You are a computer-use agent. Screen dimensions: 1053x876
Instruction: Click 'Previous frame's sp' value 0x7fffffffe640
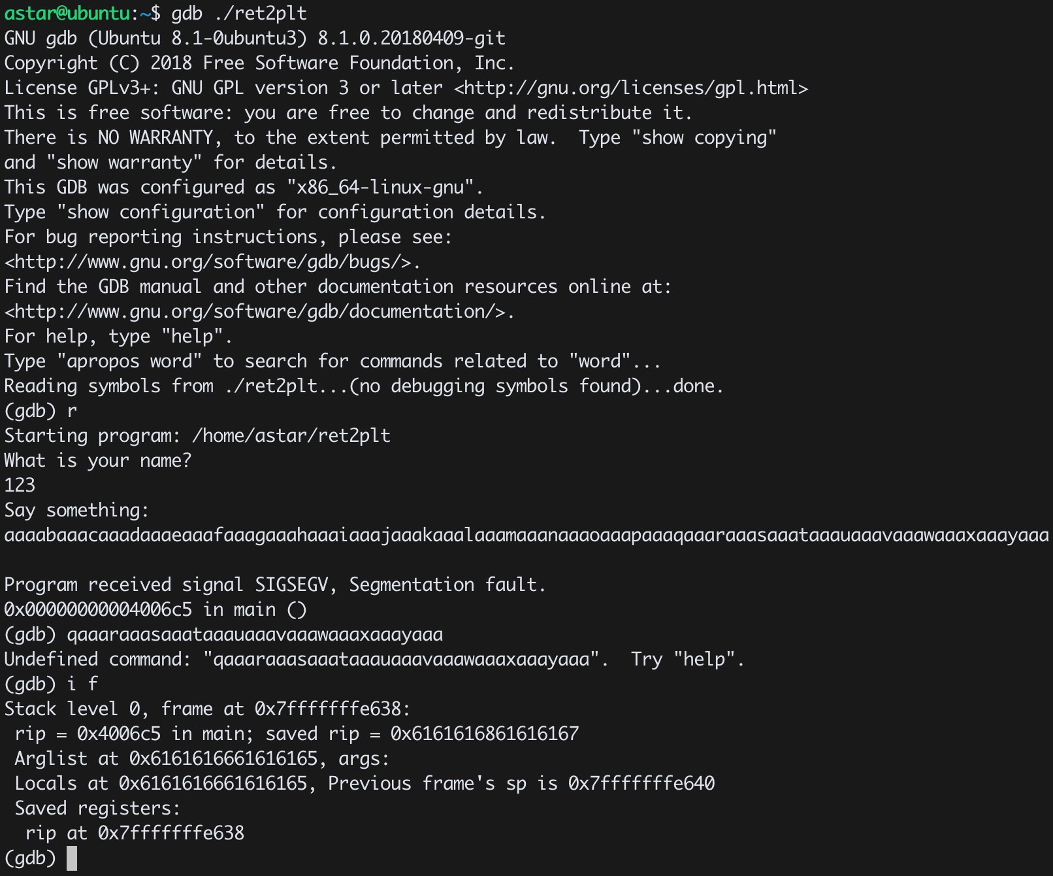pos(641,784)
